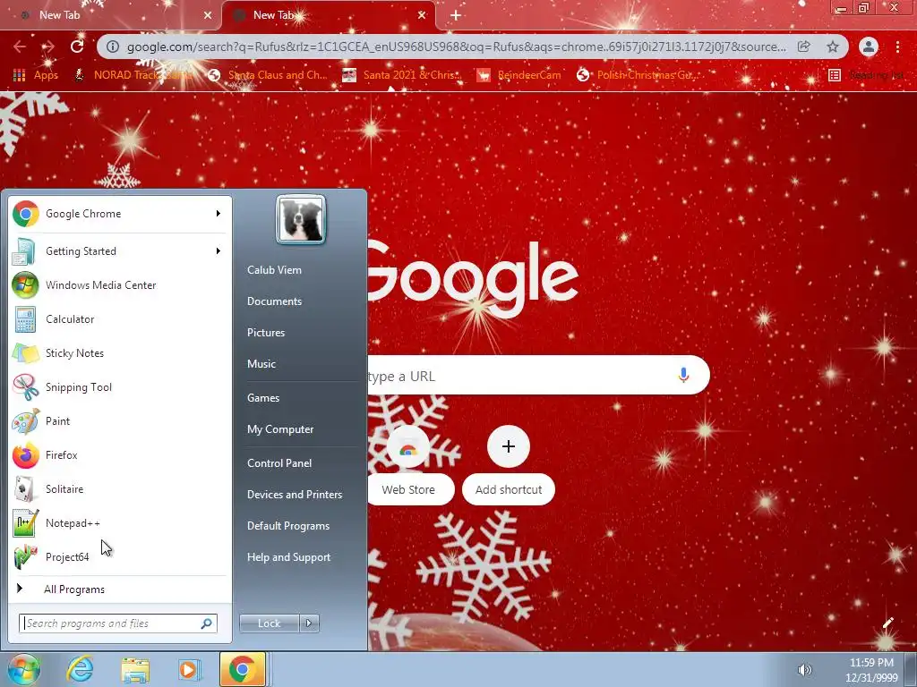Open Help and Support
The height and width of the screenshot is (687, 917).
point(289,557)
